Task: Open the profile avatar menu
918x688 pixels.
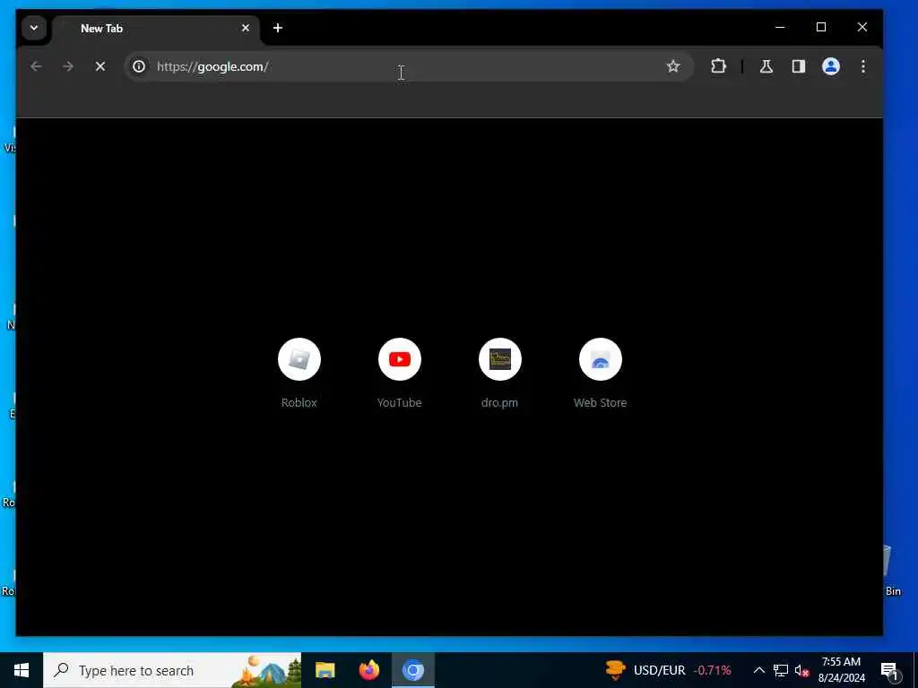Action: tap(831, 66)
